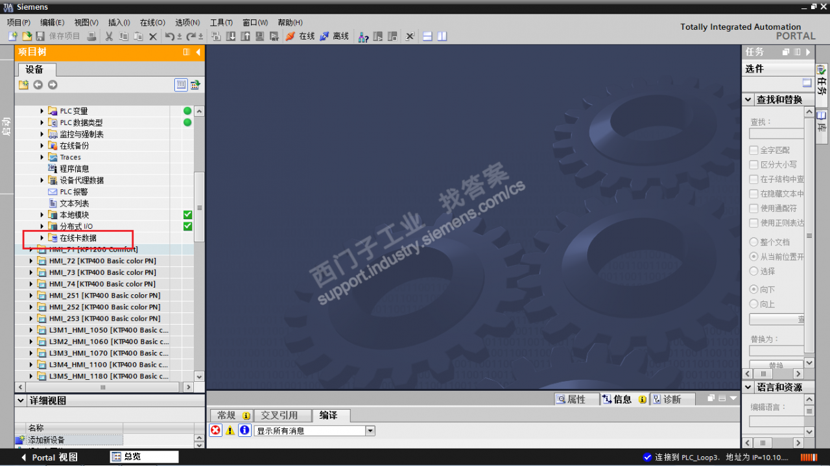Stop CPU toolbar icon
Screen dimensions: 830x466
tap(392, 36)
